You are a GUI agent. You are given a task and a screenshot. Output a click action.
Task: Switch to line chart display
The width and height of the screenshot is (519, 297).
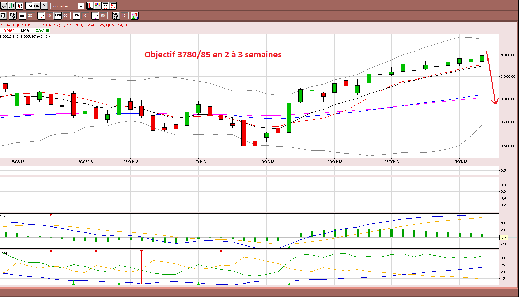[4, 6]
